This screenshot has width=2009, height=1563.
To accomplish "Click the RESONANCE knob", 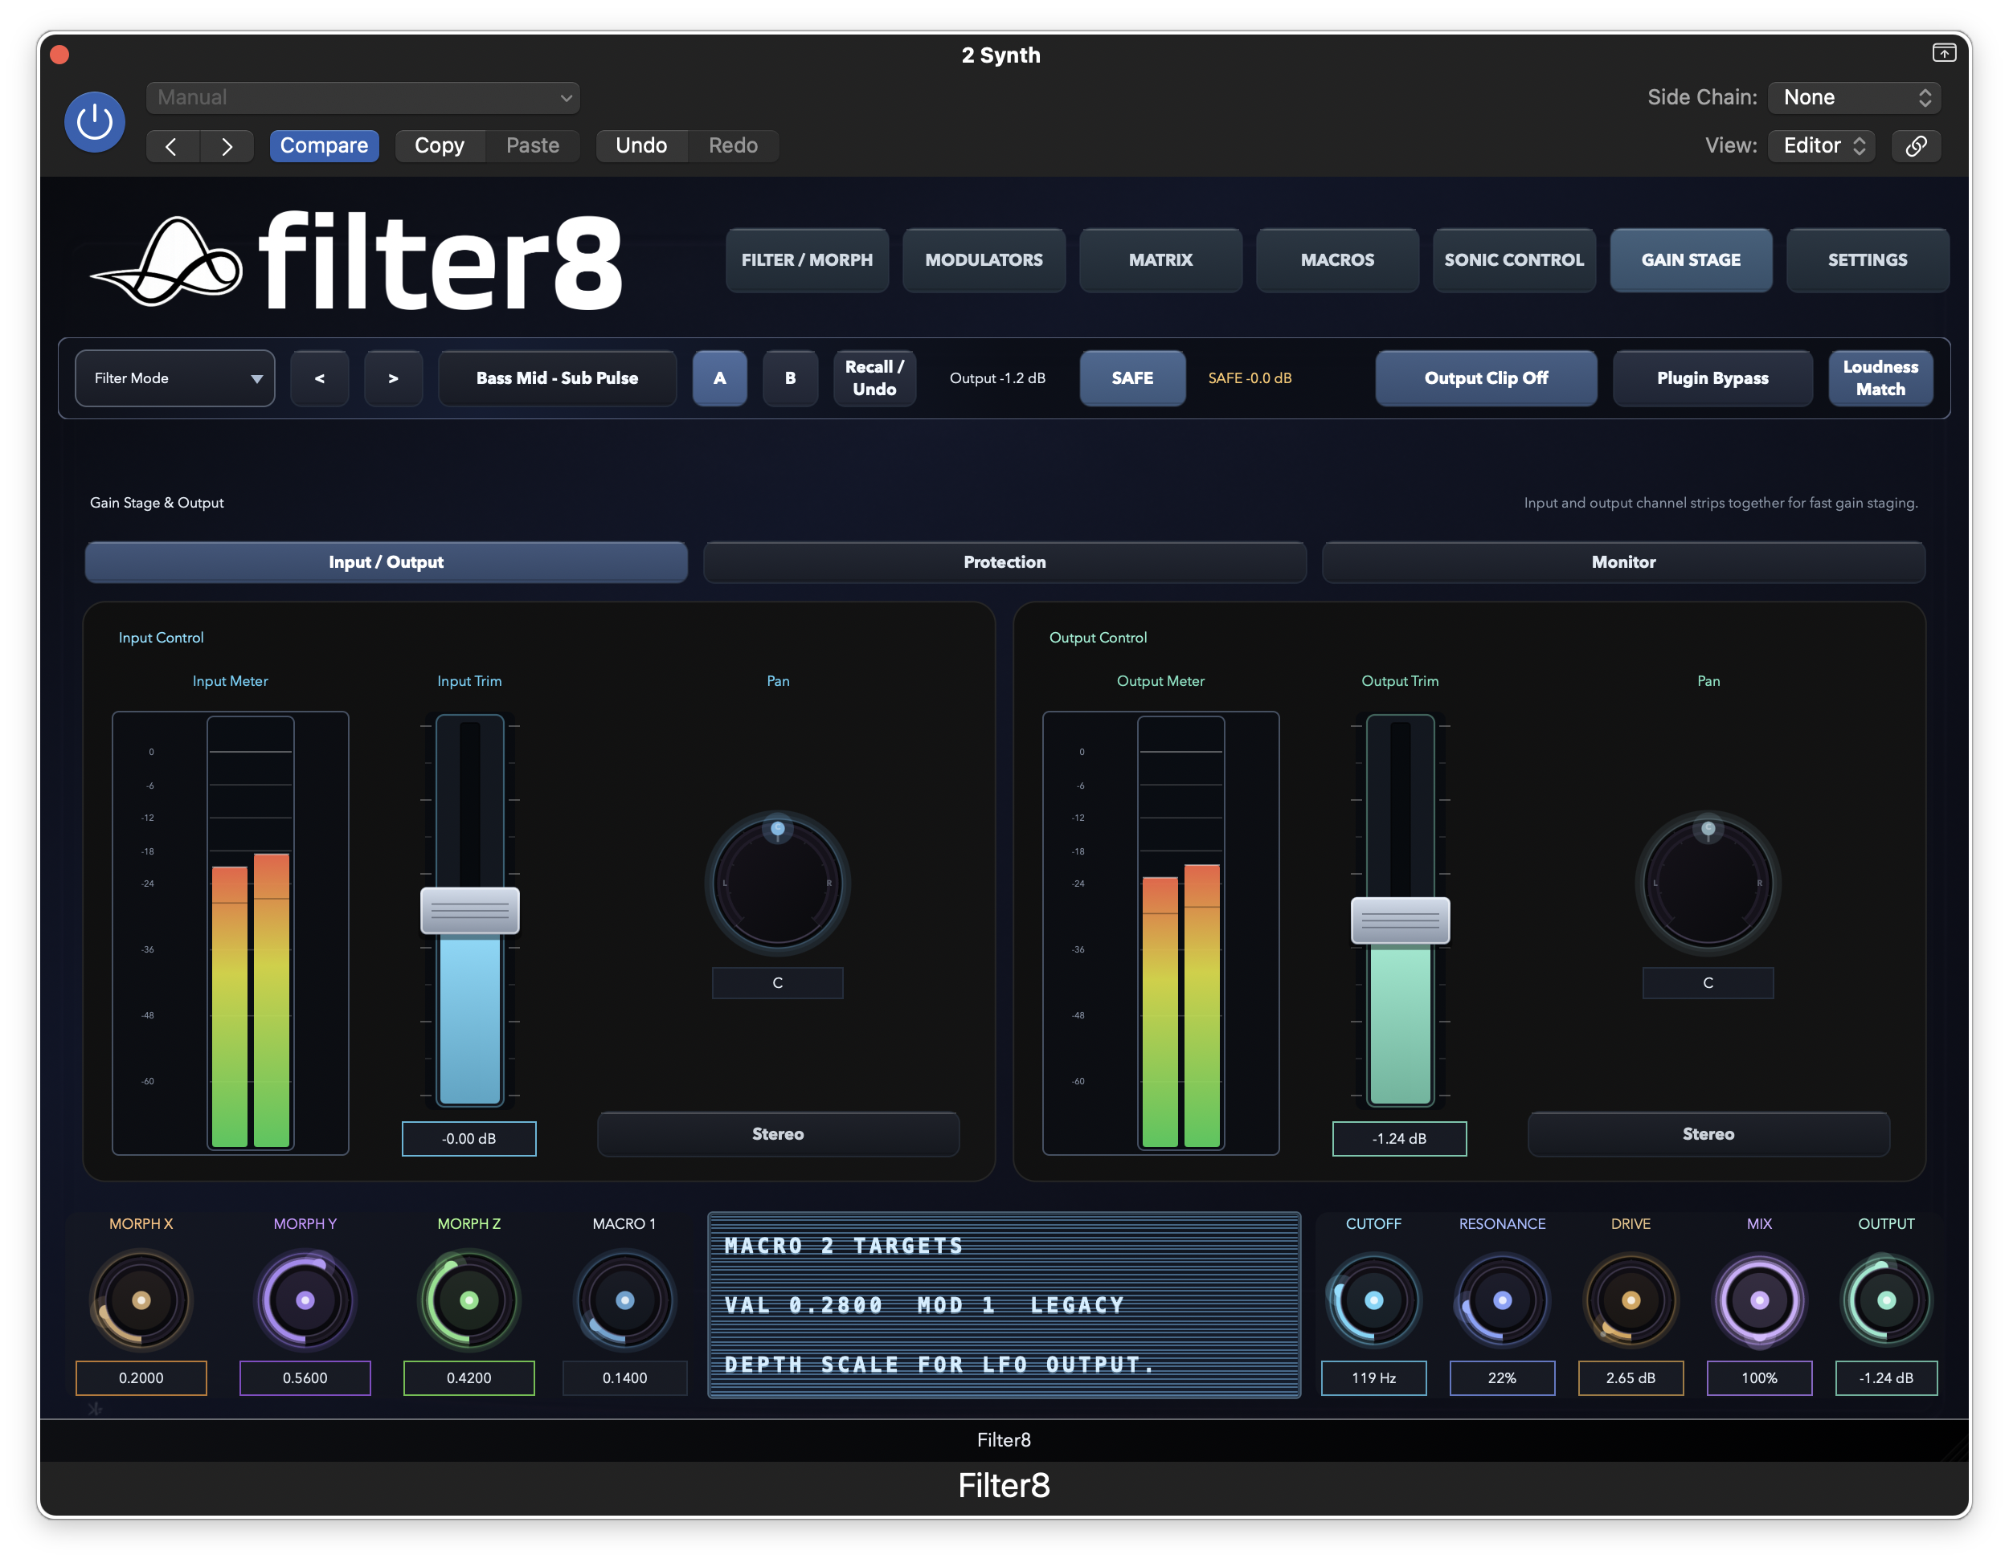I will pos(1502,1300).
